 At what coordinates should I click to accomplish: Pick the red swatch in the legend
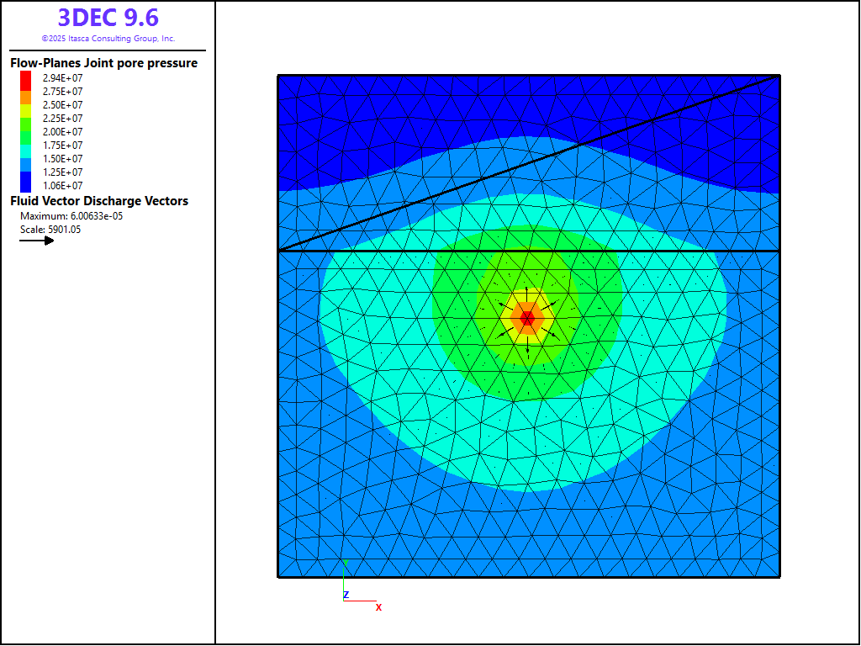(x=26, y=78)
